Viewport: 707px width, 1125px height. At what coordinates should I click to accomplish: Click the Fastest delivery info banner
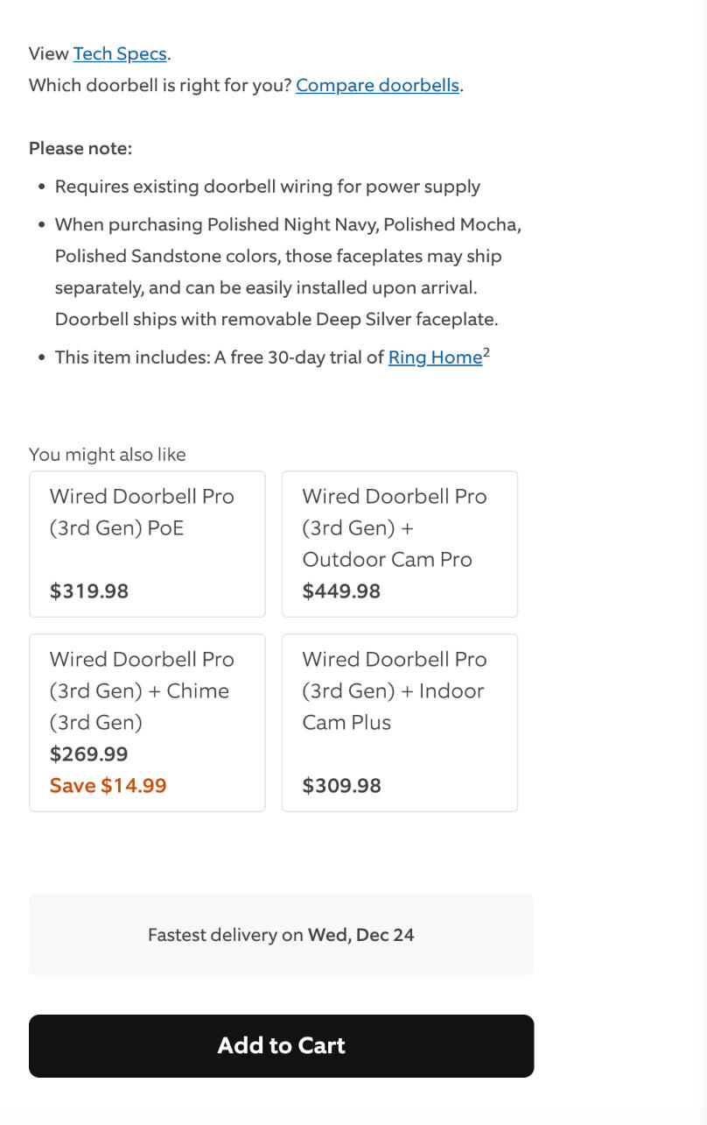(281, 935)
